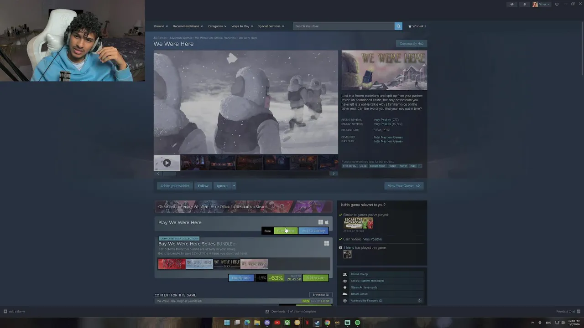Click the Community Hub button
The width and height of the screenshot is (584, 328).
point(412,43)
